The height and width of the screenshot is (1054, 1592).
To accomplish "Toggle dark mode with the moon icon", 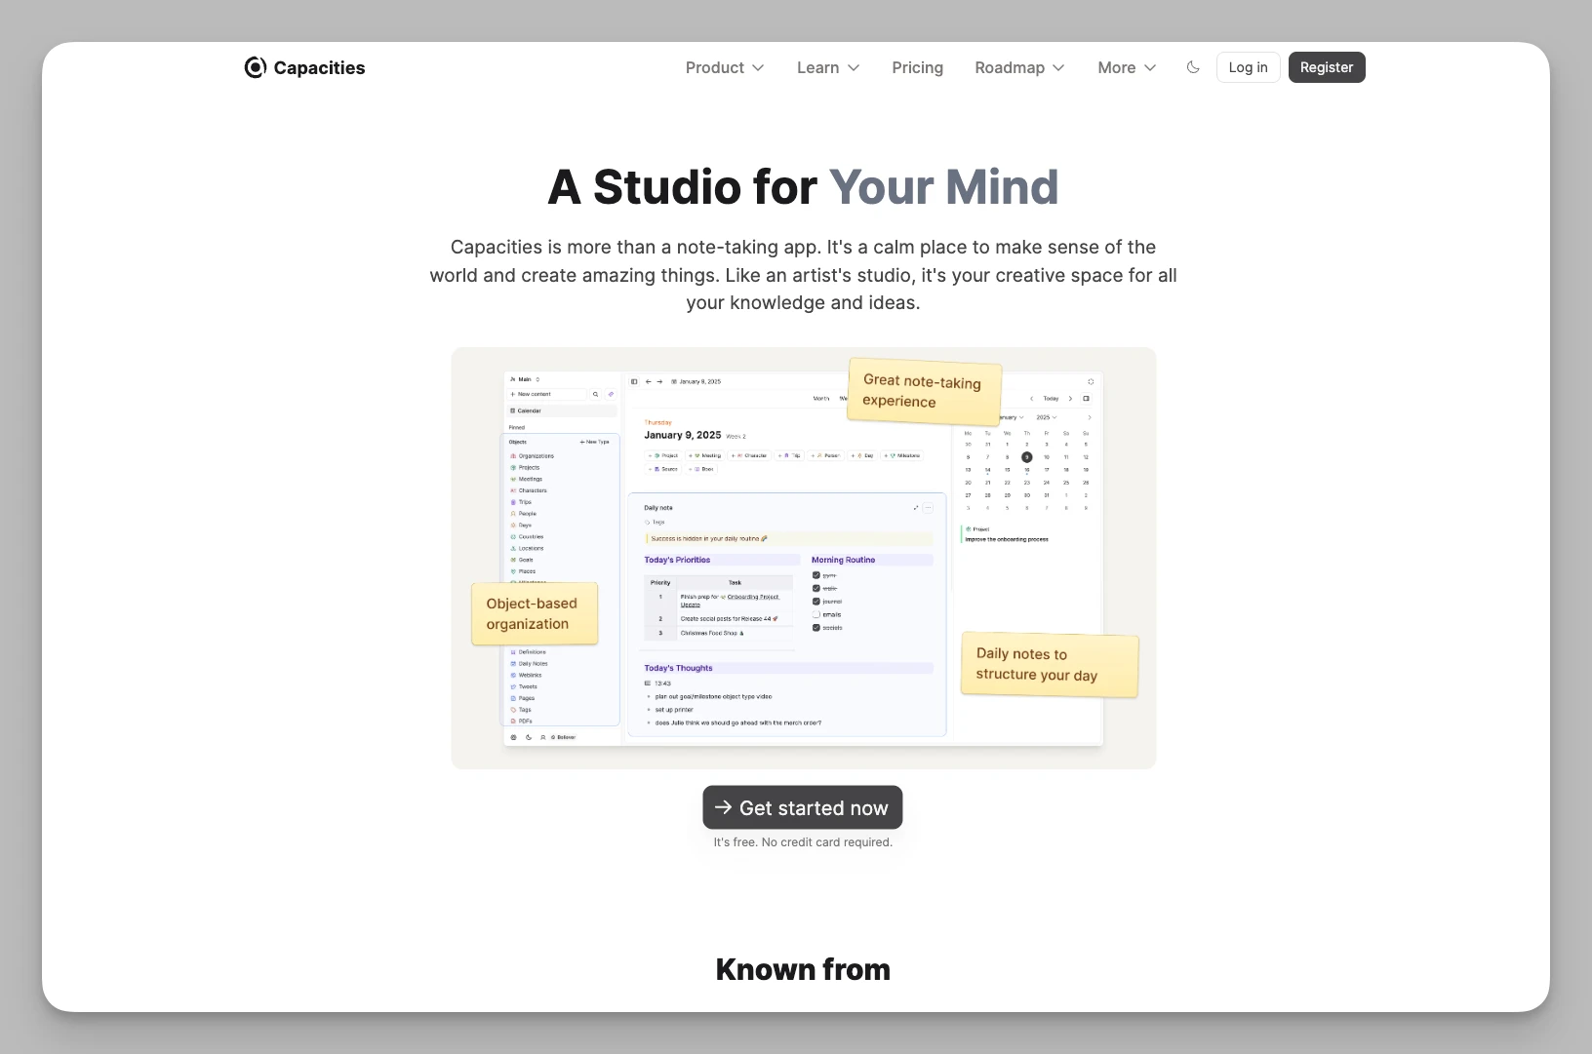I will 1193,67.
